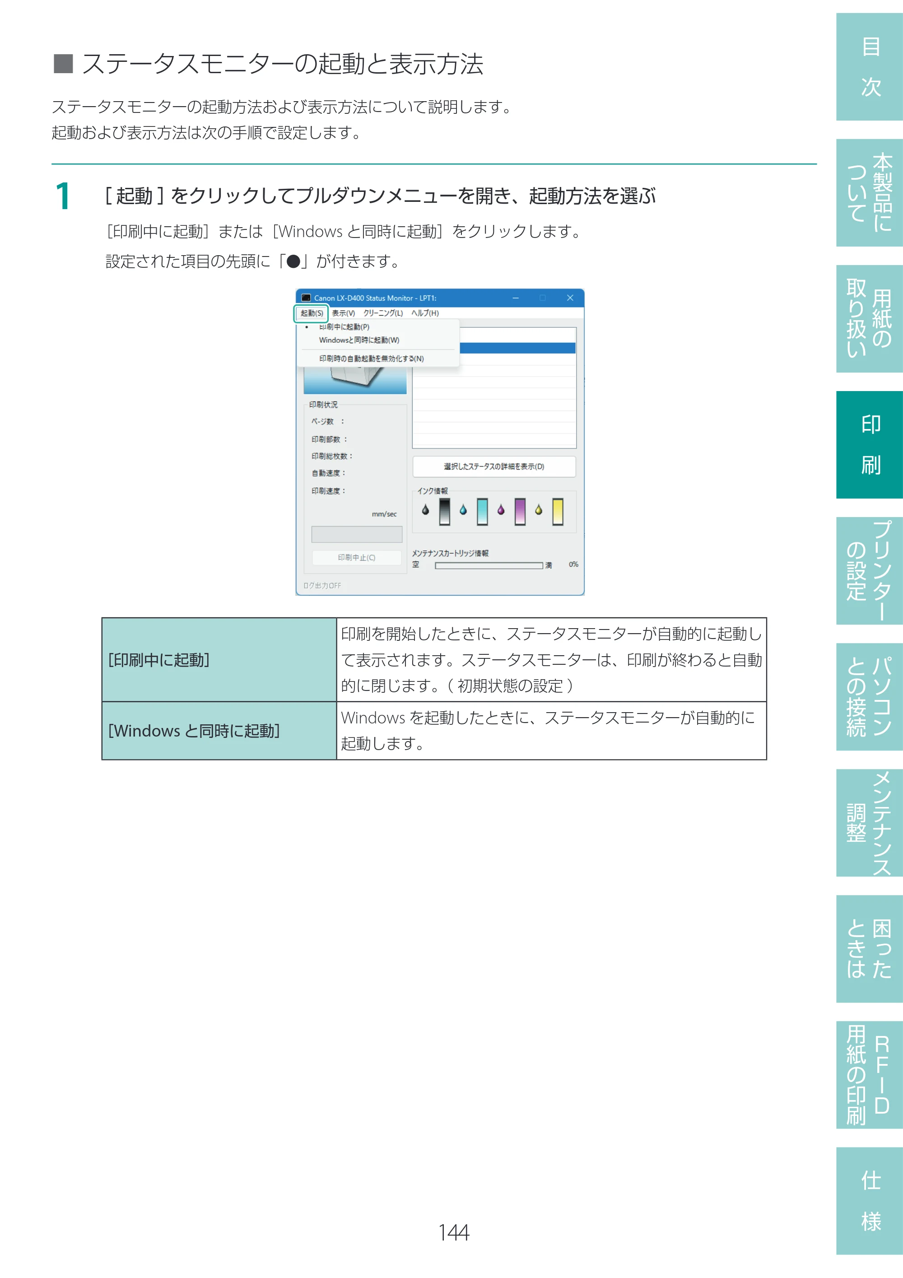Select the highlighted blue status list row
This screenshot has width=903, height=1278.
click(x=518, y=348)
